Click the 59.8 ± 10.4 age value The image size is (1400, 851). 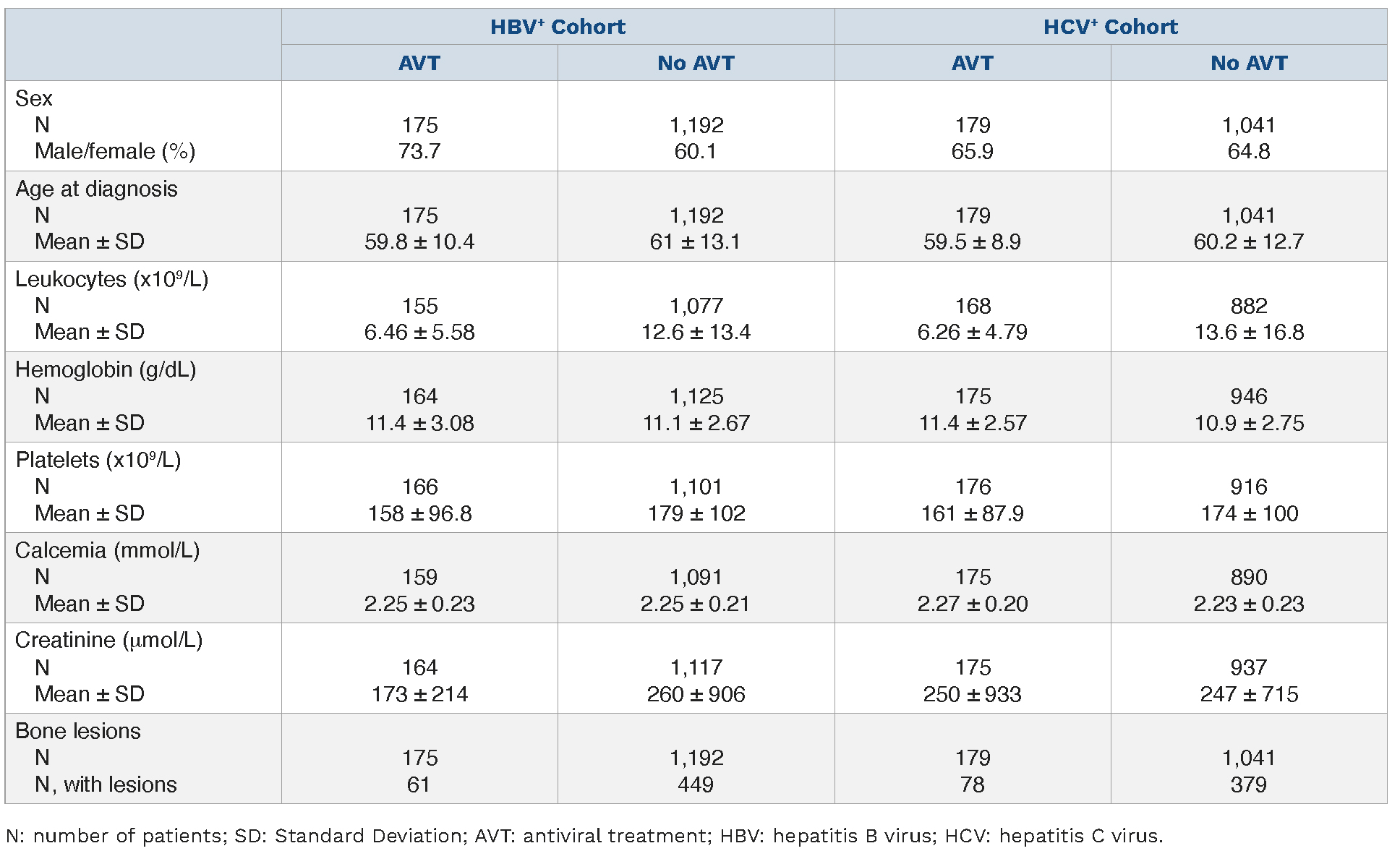[x=419, y=241]
